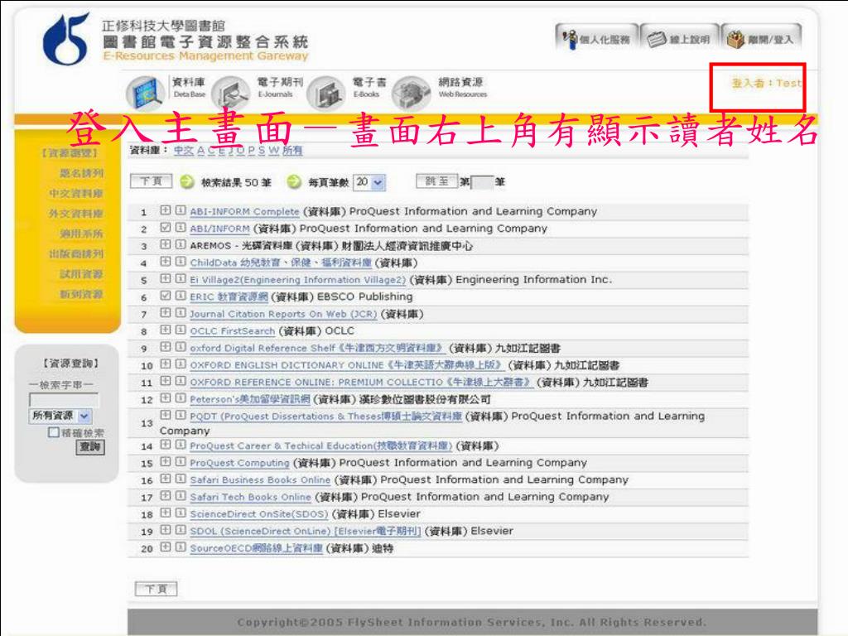Toggle plus box for AREMOS 光碟資料庫
Image resolution: width=848 pixels, height=636 pixels.
[166, 244]
